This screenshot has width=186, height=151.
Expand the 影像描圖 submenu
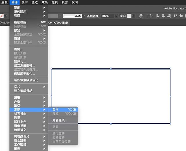point(29,126)
